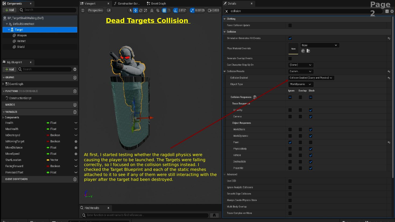Click the Lit view mode button
The width and height of the screenshot is (395, 222).
pos(109,10)
